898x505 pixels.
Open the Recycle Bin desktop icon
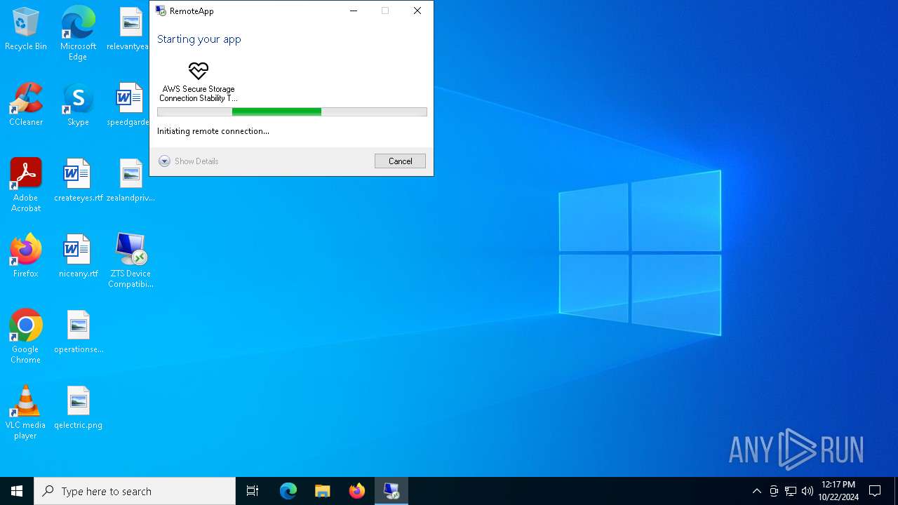click(x=26, y=29)
